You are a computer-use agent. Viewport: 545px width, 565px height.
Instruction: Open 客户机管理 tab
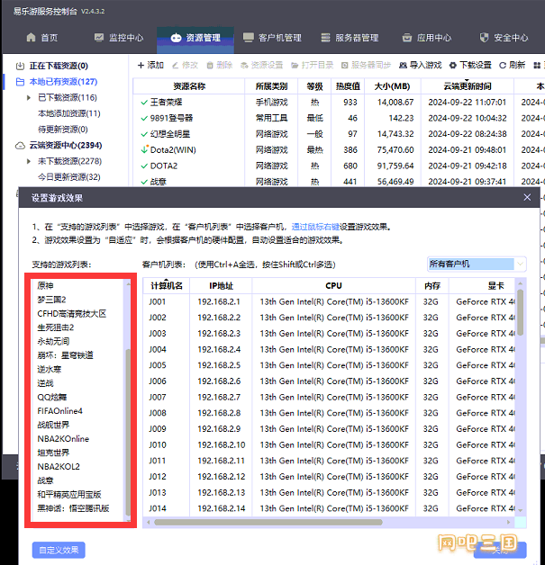click(x=272, y=38)
